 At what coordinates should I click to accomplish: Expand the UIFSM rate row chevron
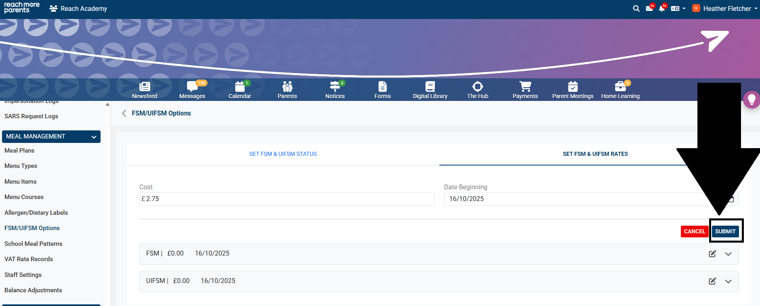click(x=728, y=281)
